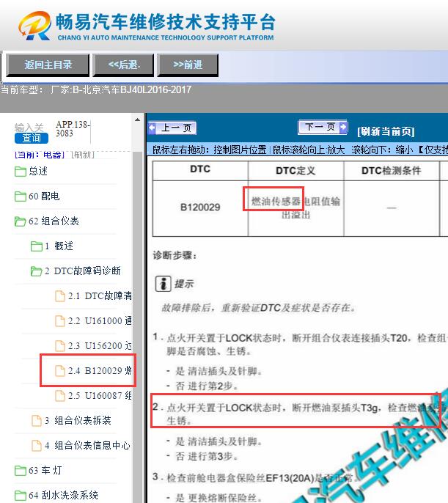Click the 提示 info icon
Image resolution: width=448 pixels, height=503 pixels.
pyautogui.click(x=163, y=284)
